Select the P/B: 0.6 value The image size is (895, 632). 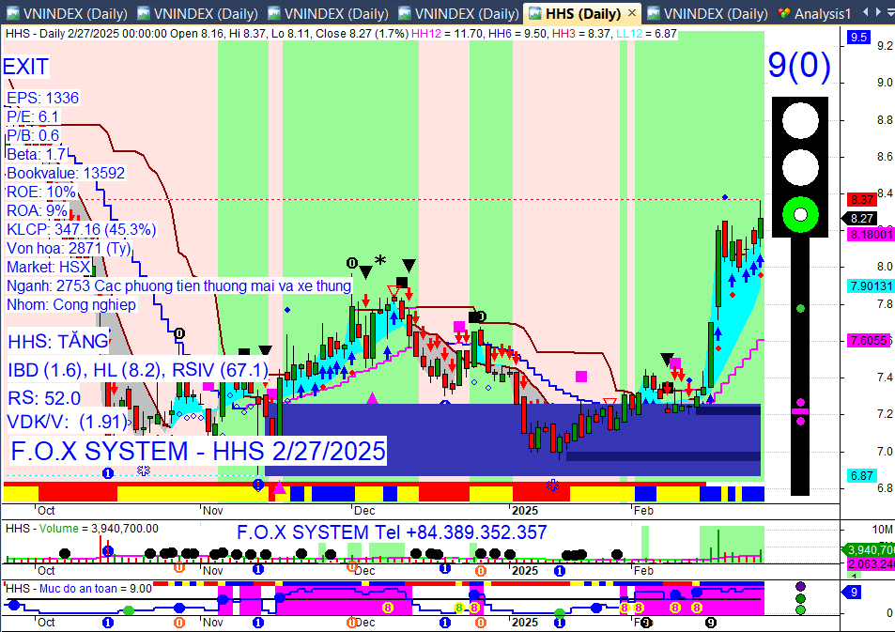coord(33,135)
